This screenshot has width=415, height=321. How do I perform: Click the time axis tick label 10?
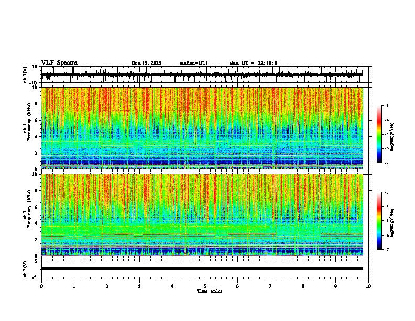click(x=368, y=286)
